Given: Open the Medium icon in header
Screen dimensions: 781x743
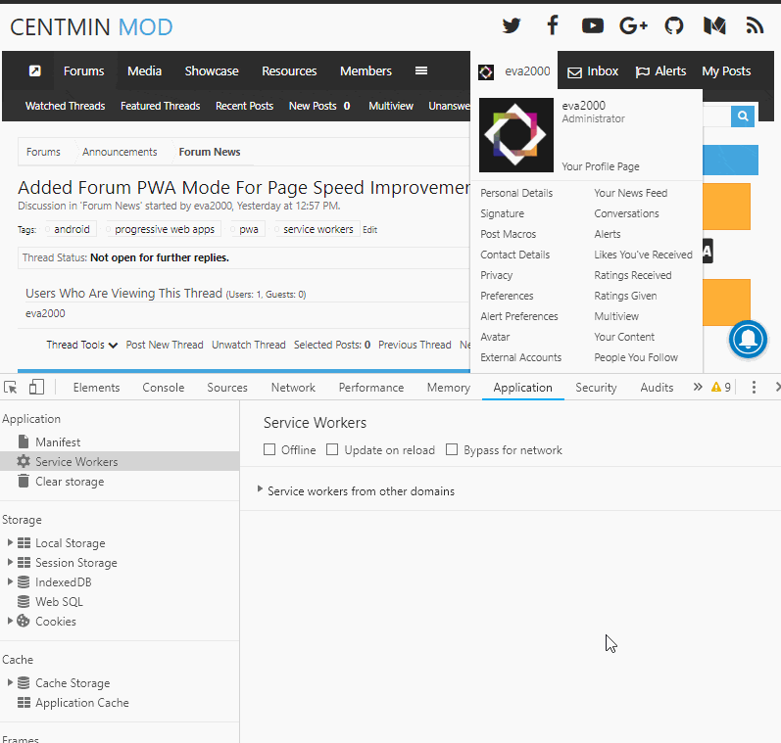Looking at the screenshot, I should click(x=714, y=25).
